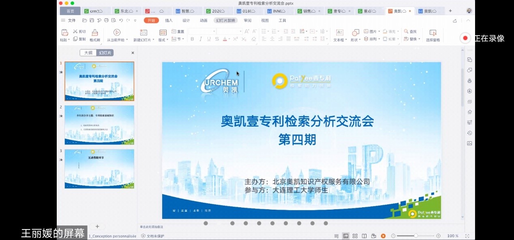Click the Find (查找) magnifier icon

pos(406,32)
